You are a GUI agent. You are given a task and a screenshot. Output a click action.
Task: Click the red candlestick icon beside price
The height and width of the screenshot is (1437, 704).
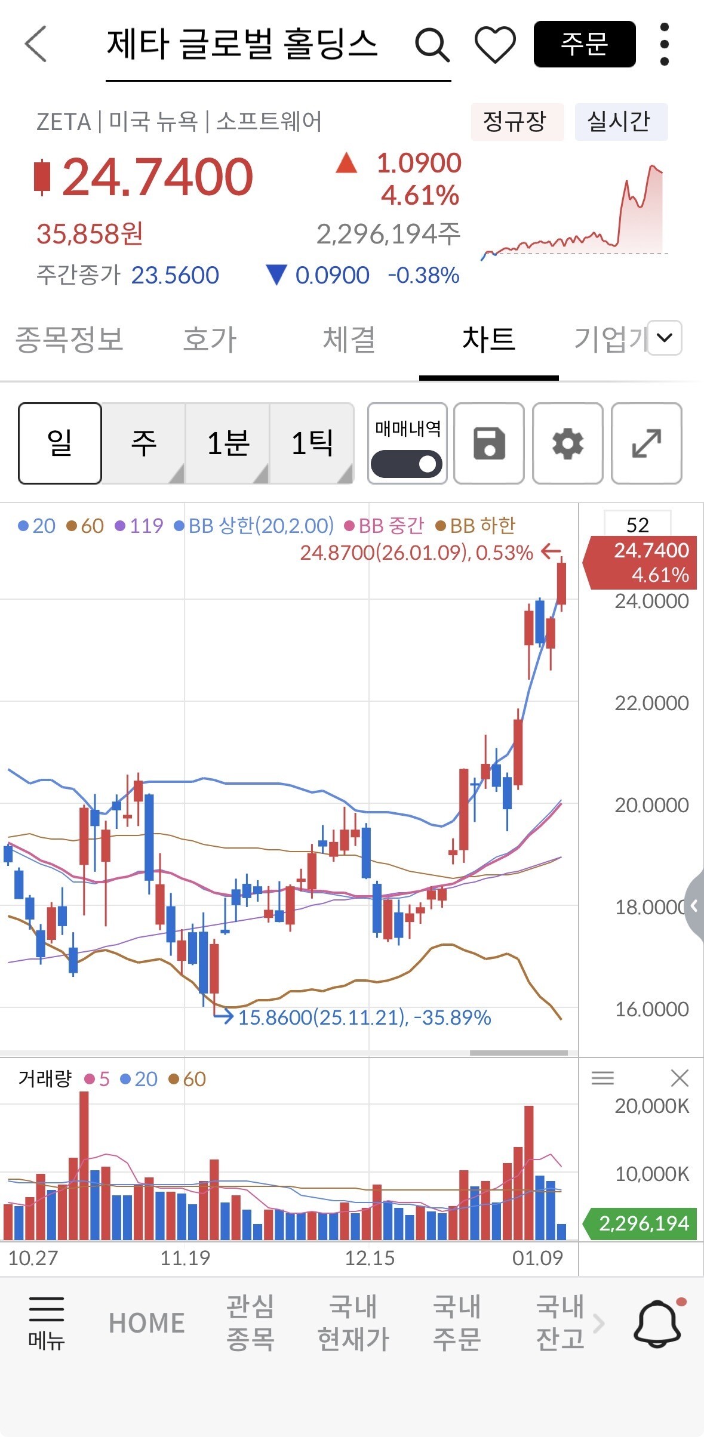coord(42,177)
